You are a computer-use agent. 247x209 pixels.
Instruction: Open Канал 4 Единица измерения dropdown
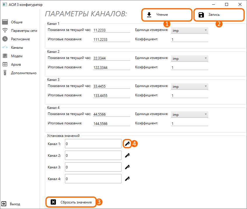tap(190, 114)
